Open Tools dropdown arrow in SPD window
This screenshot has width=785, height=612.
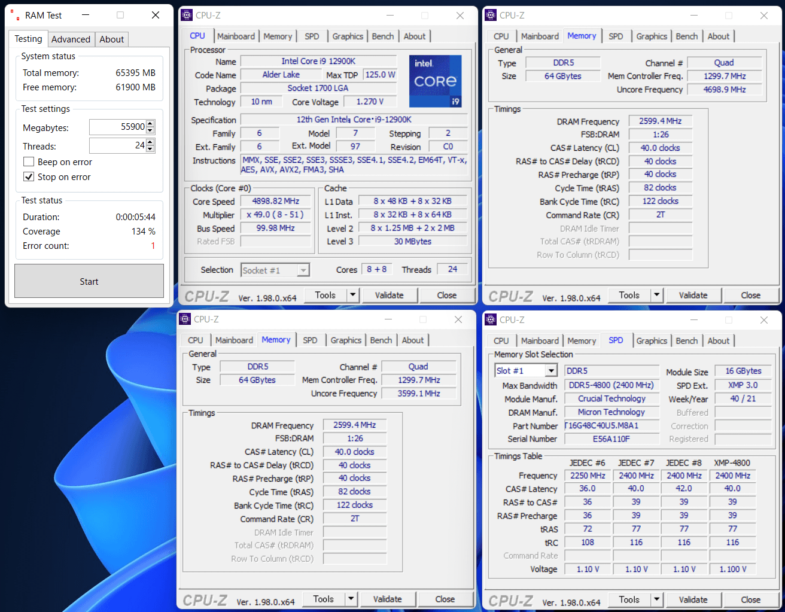pyautogui.click(x=657, y=599)
